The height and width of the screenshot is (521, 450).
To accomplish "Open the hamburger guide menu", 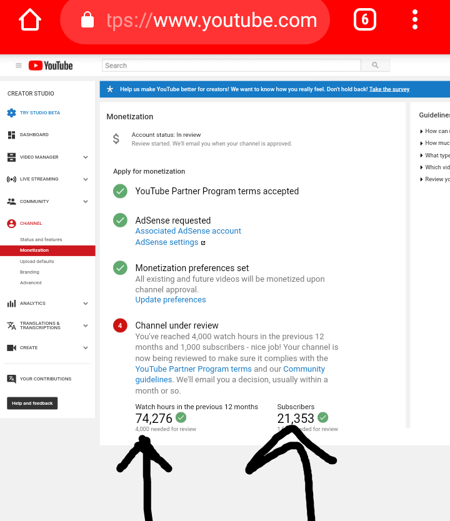I will pyautogui.click(x=19, y=66).
